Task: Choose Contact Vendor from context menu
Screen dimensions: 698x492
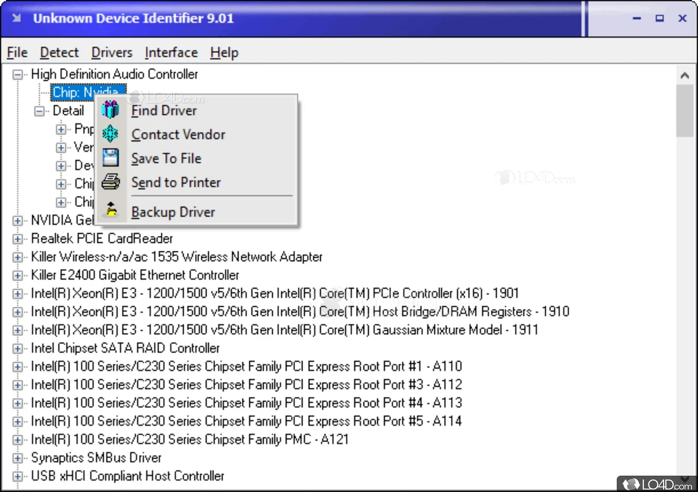Action: [x=196, y=134]
